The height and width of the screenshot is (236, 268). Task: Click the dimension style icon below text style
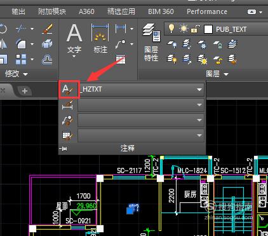point(68,105)
